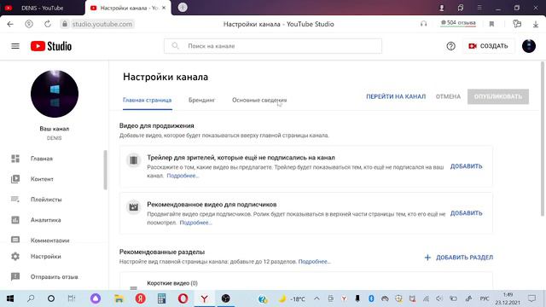Image resolution: width=546 pixels, height=307 pixels.
Task: Open the account avatar menu
Action: tap(529, 46)
